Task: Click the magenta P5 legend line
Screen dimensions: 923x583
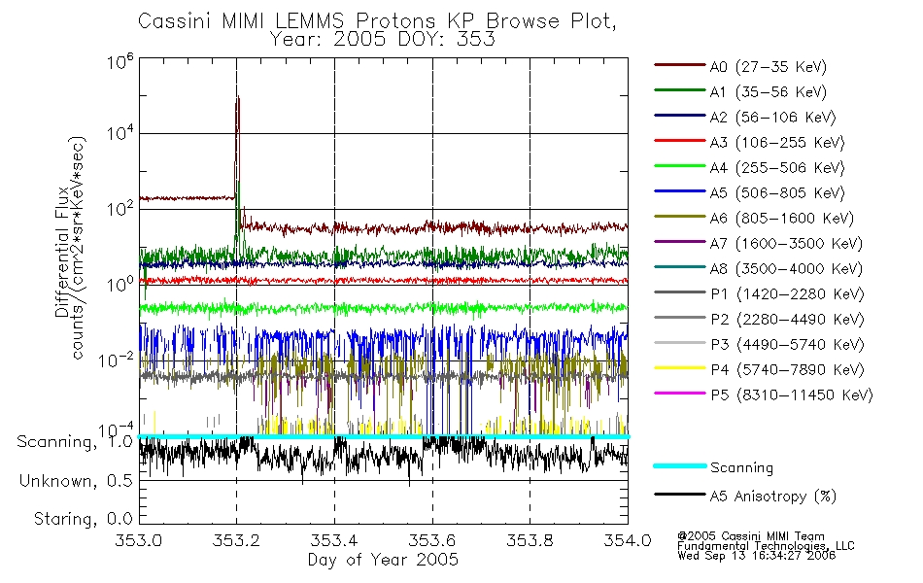Action: point(679,393)
